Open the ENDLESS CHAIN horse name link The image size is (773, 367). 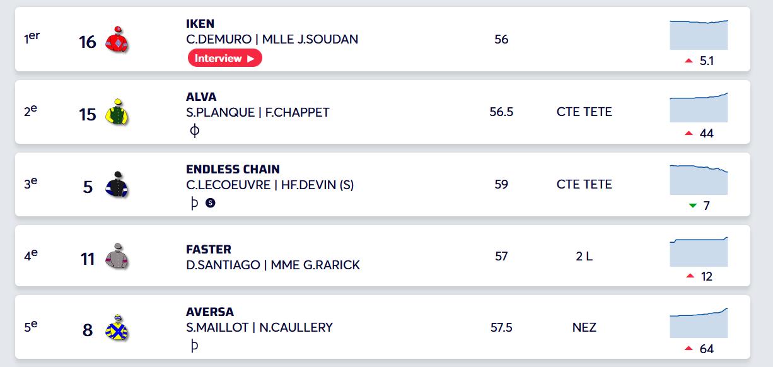point(233,169)
